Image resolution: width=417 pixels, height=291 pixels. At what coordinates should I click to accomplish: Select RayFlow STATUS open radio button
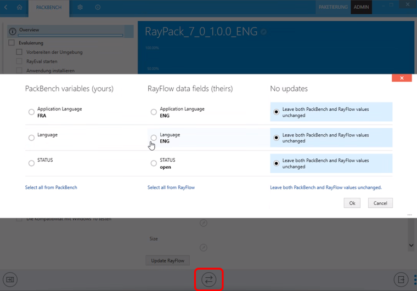click(x=154, y=163)
